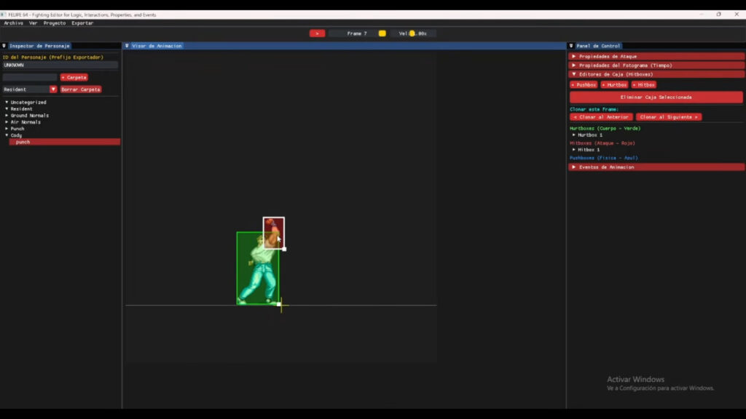Open the Proyecto menu
Screen dimensions: 746x419
54,23
